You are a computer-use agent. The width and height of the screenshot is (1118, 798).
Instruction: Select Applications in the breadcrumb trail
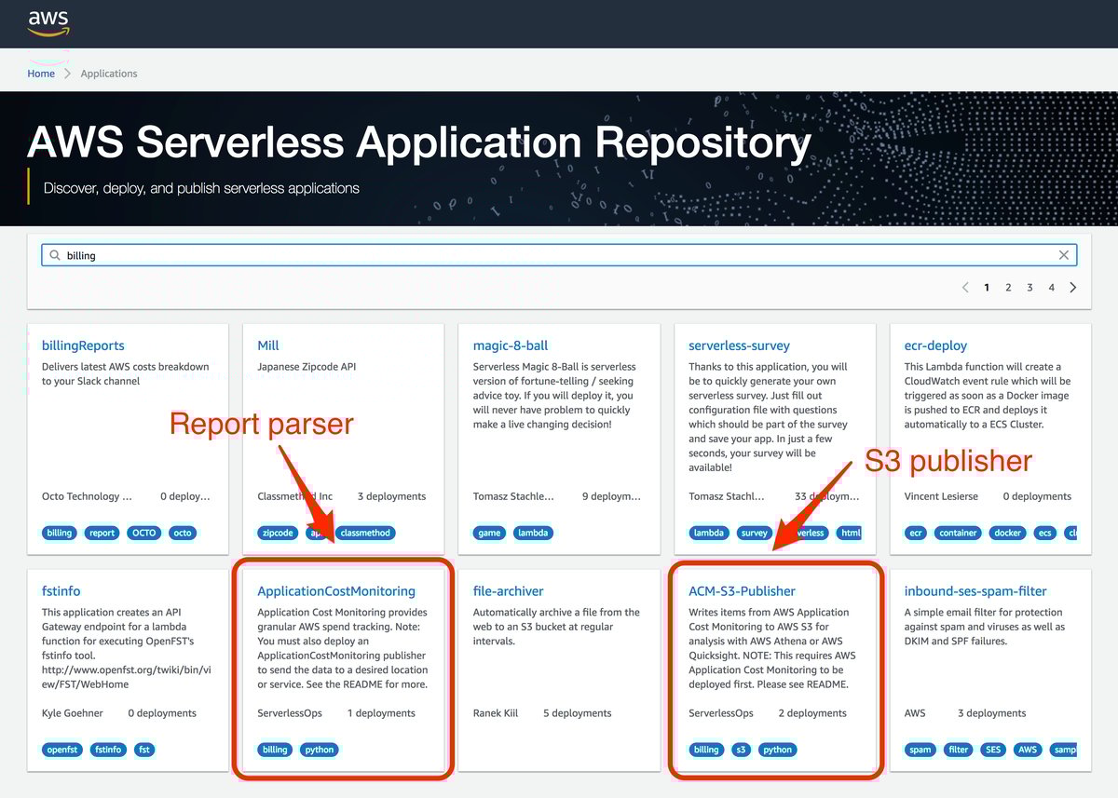click(x=108, y=73)
